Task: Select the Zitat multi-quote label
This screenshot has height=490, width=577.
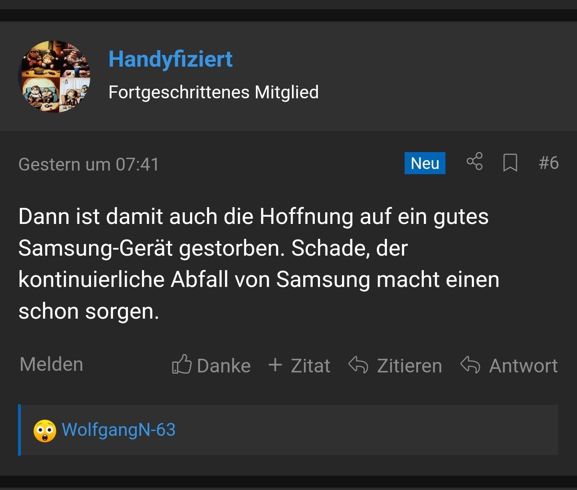Action: (310, 366)
